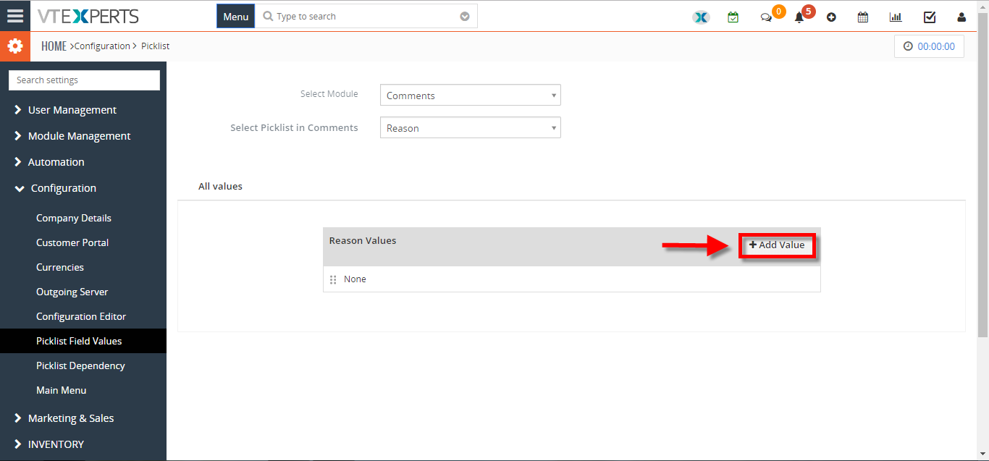Click the Menu button

tap(235, 17)
